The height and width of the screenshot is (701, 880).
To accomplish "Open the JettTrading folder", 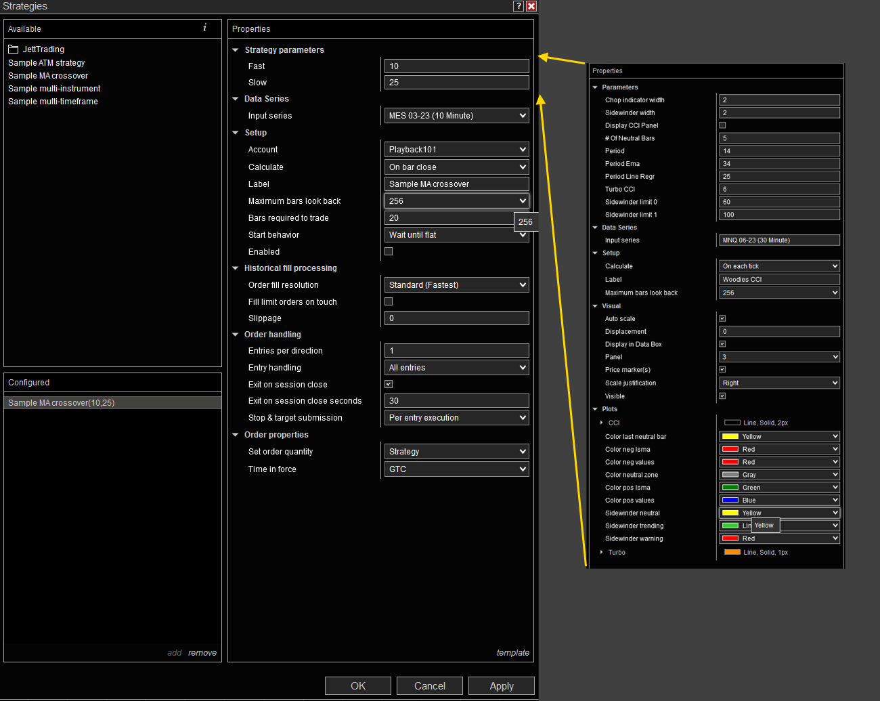I will pyautogui.click(x=43, y=49).
